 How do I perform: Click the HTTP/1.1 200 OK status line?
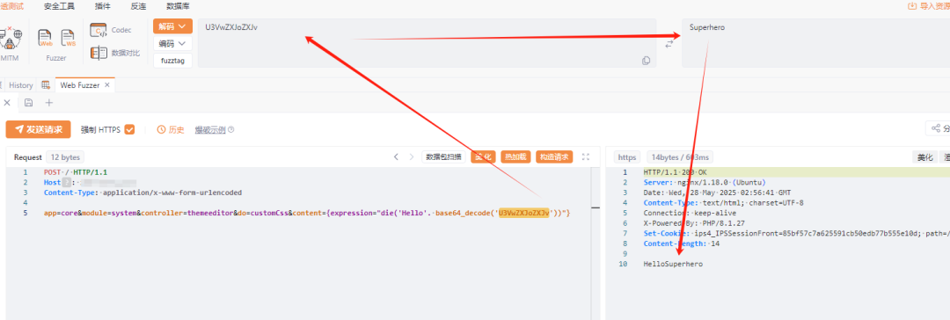(675, 172)
